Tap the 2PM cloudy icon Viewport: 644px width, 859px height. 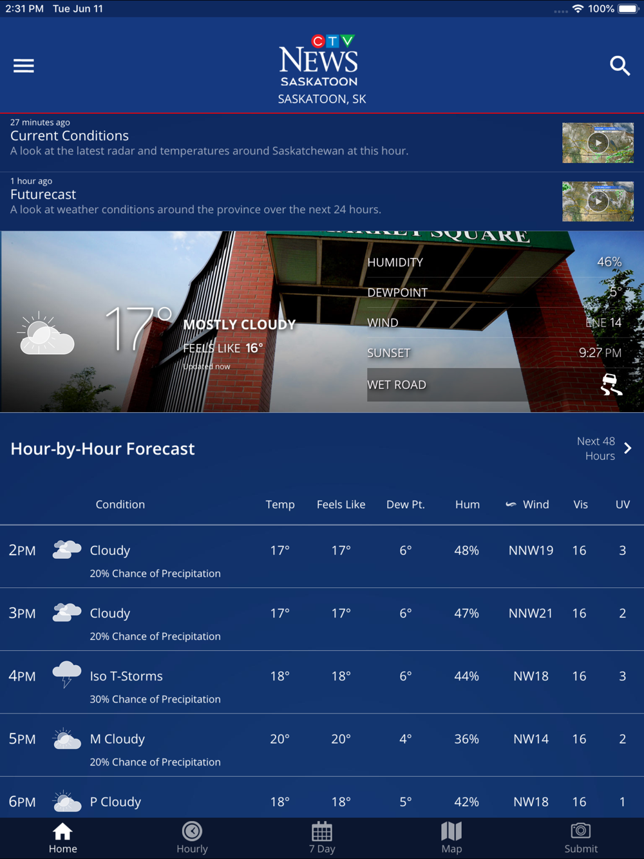point(66,549)
